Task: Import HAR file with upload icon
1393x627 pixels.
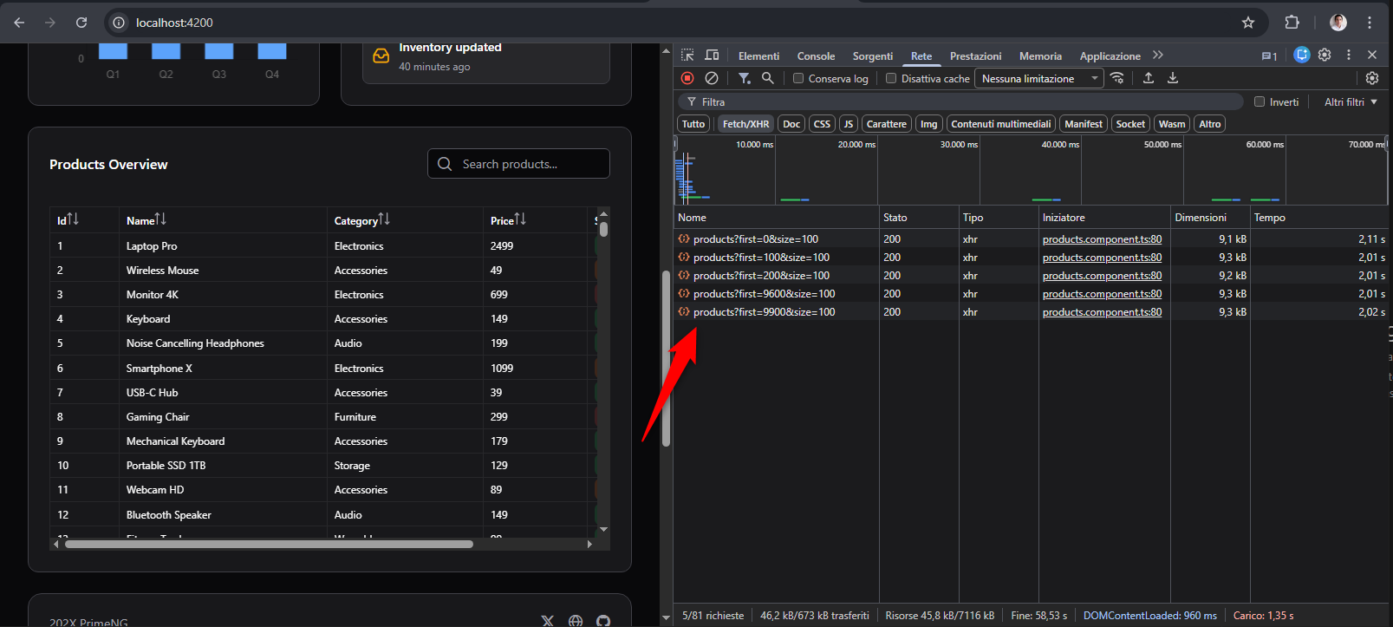Action: tap(1149, 78)
